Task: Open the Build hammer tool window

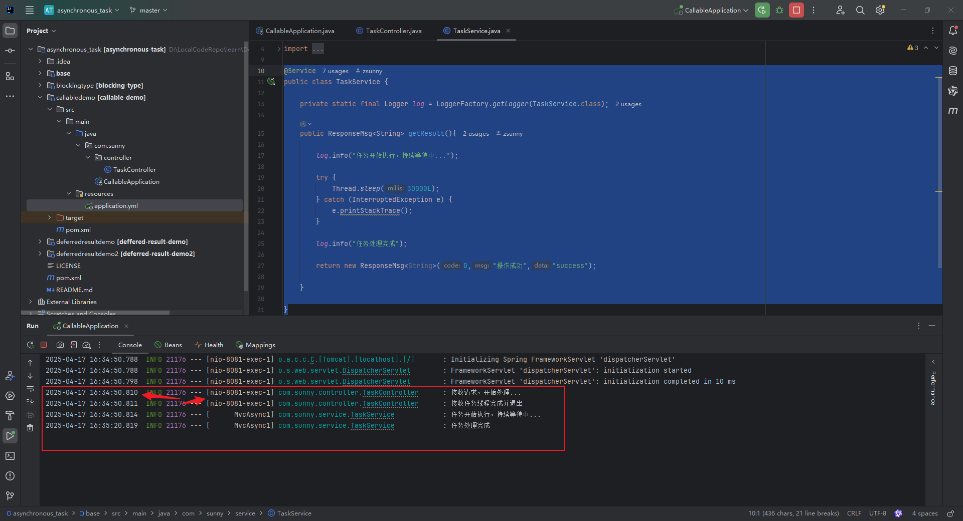Action: coord(10,416)
